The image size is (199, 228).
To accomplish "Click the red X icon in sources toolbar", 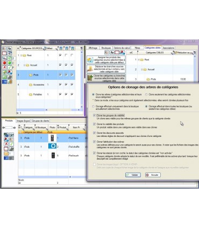I will point(4,67).
